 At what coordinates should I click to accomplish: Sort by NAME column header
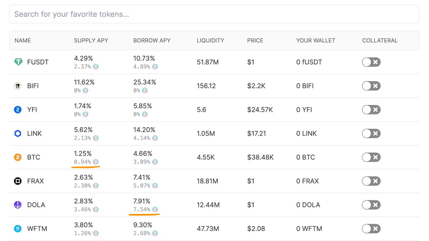click(x=23, y=41)
